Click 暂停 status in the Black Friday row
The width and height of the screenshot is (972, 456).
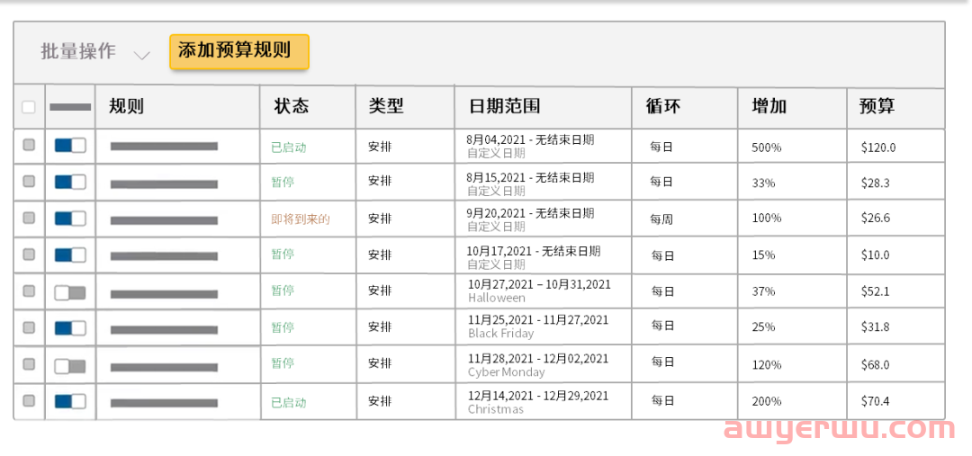point(283,327)
